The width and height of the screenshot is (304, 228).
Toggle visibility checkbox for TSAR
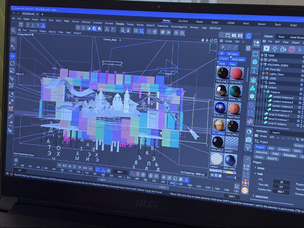point(303,57)
